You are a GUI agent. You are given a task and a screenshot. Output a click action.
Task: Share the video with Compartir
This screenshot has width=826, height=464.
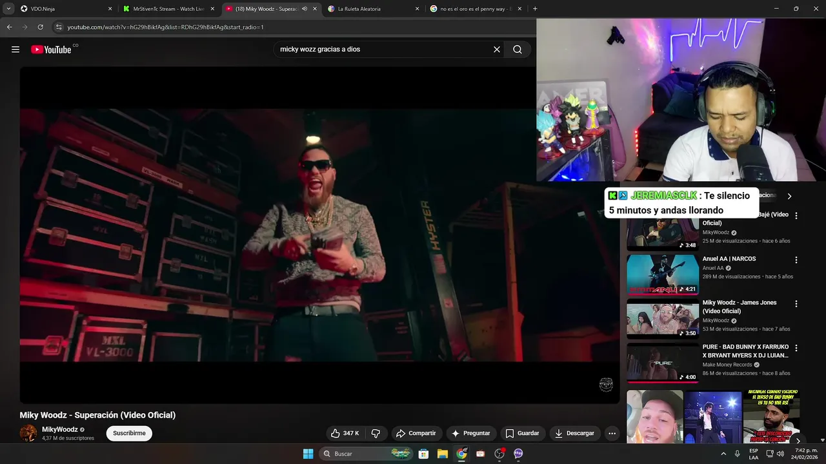pyautogui.click(x=416, y=433)
